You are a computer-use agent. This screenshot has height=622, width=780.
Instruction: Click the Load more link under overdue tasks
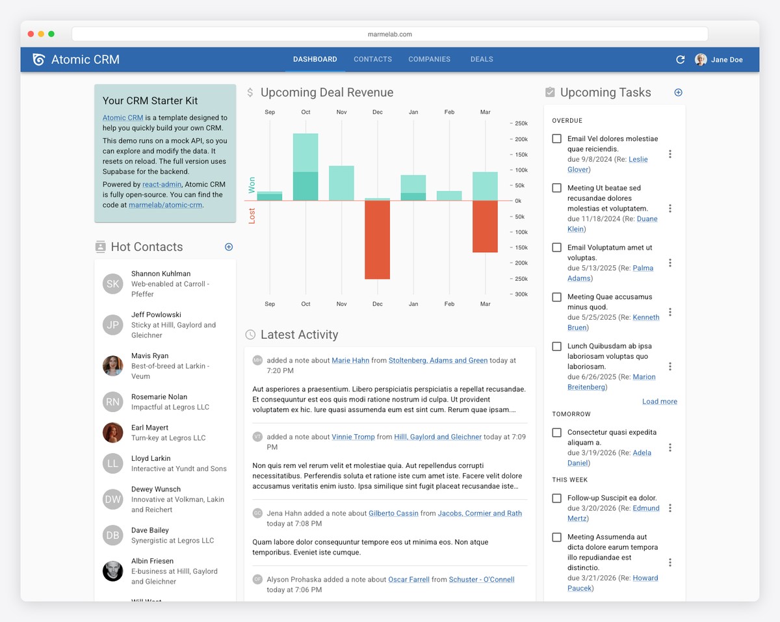click(x=659, y=401)
